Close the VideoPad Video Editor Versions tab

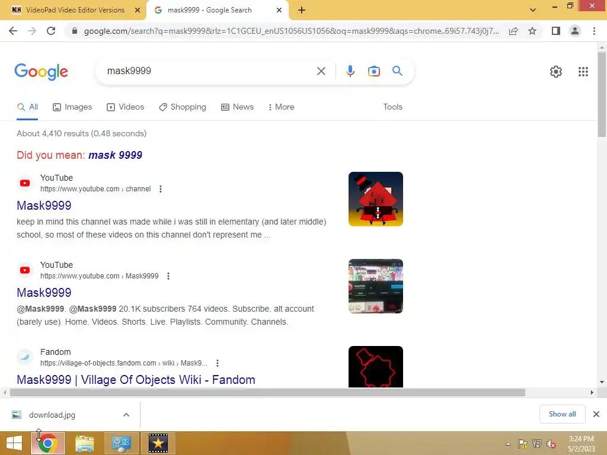pos(137,10)
